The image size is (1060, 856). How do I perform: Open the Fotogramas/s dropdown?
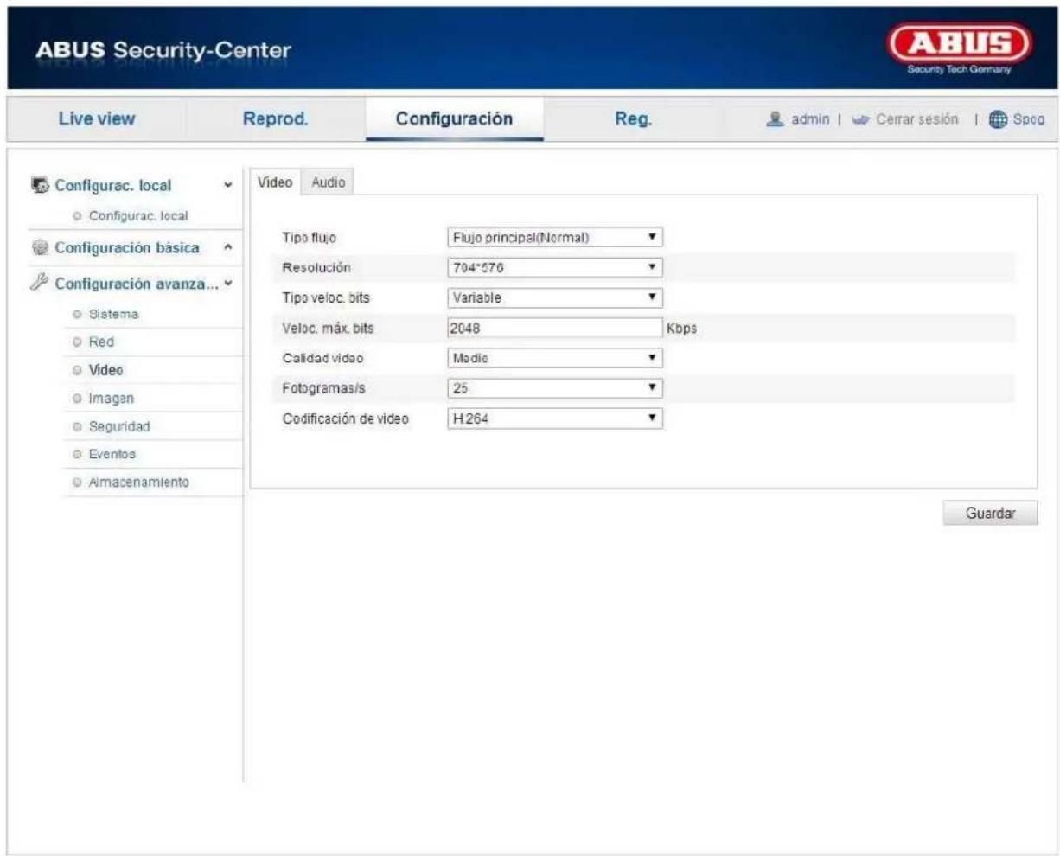point(555,388)
